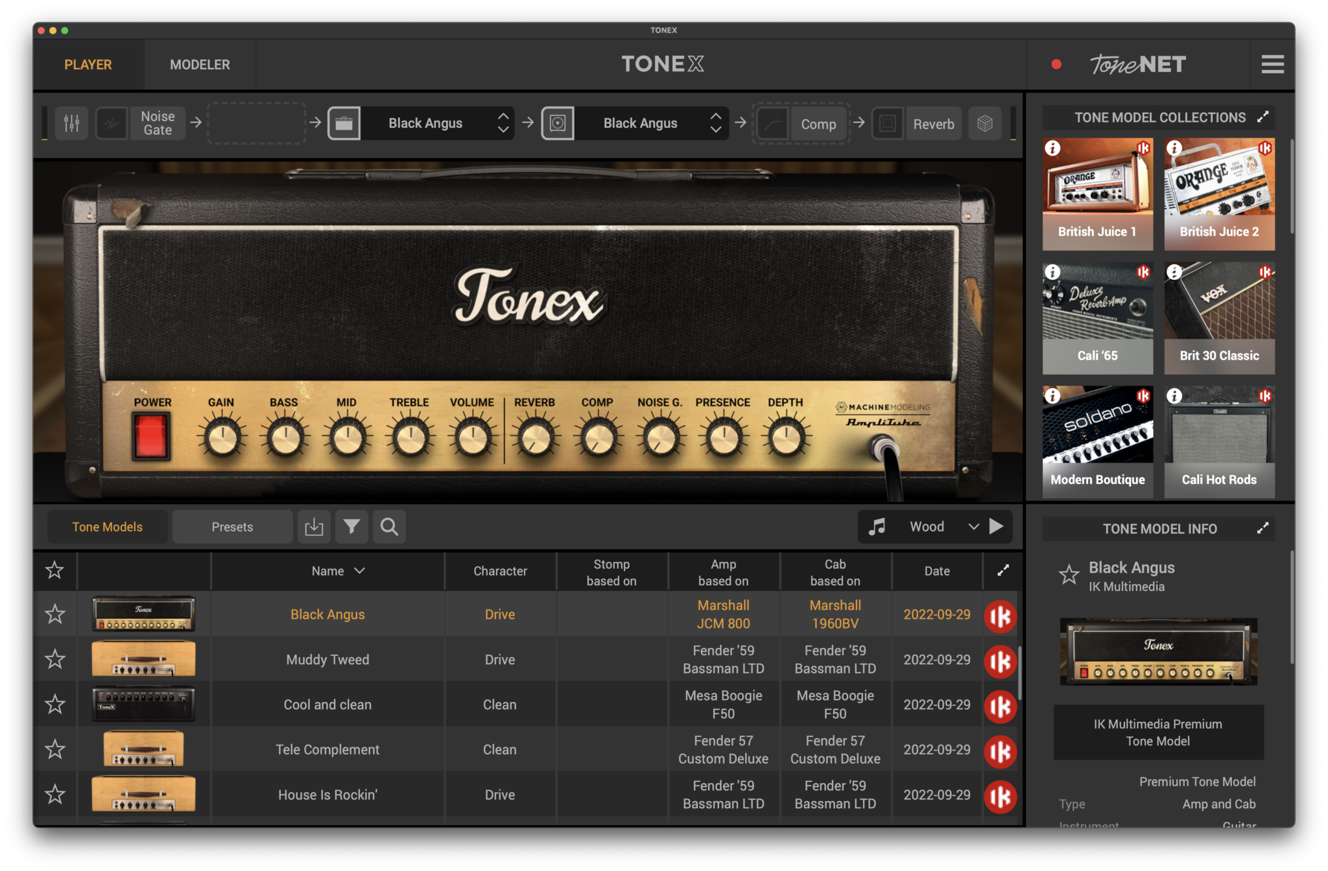1328x871 pixels.
Task: Open the Black Angus cab model dropdown
Action: tap(715, 123)
